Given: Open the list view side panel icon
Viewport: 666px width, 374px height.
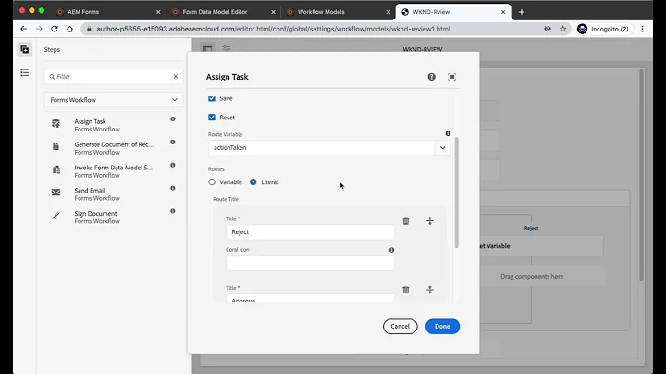Looking at the screenshot, I should click(25, 73).
